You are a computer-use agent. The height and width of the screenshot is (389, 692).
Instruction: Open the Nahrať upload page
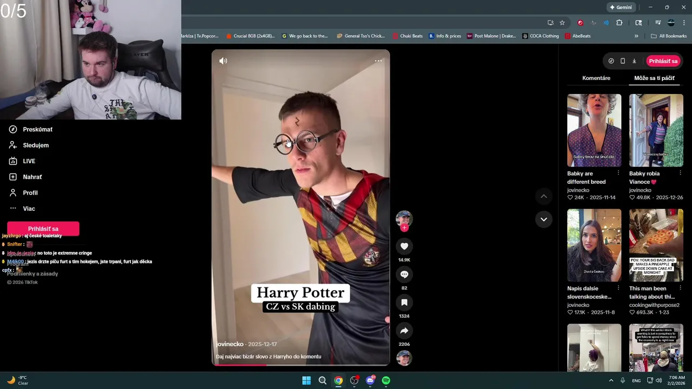25,177
